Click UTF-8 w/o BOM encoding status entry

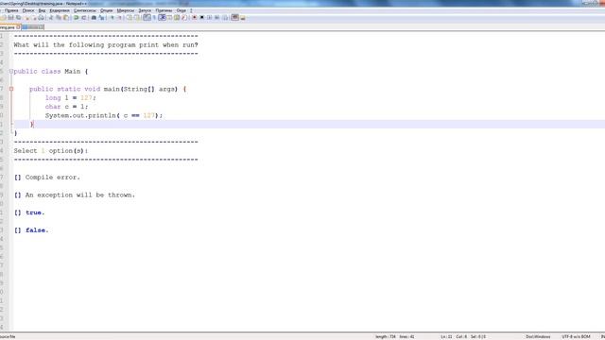576,336
